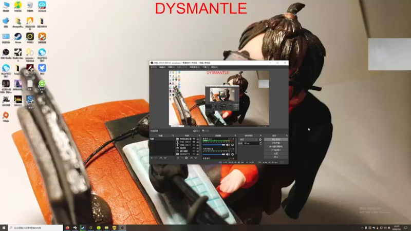Adjust Mic/Aux volume slider

[x=214, y=145]
